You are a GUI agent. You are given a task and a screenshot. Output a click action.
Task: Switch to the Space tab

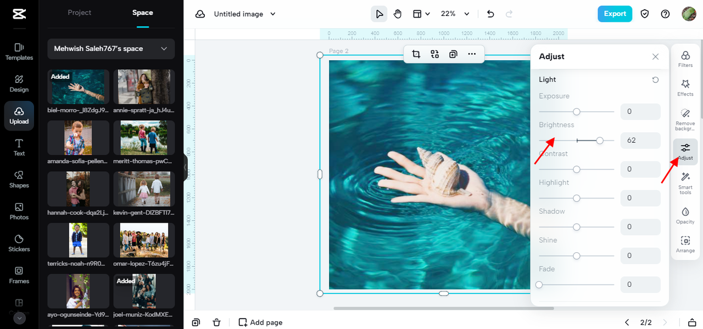[x=143, y=13]
